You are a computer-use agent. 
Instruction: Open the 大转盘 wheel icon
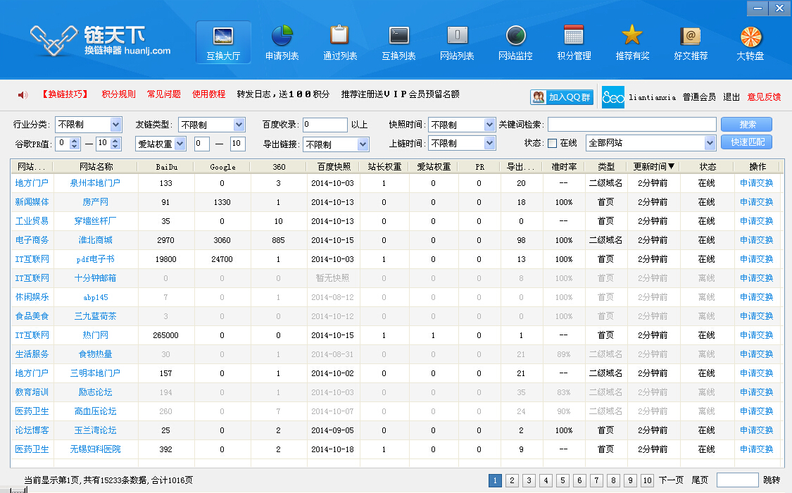tap(750, 37)
